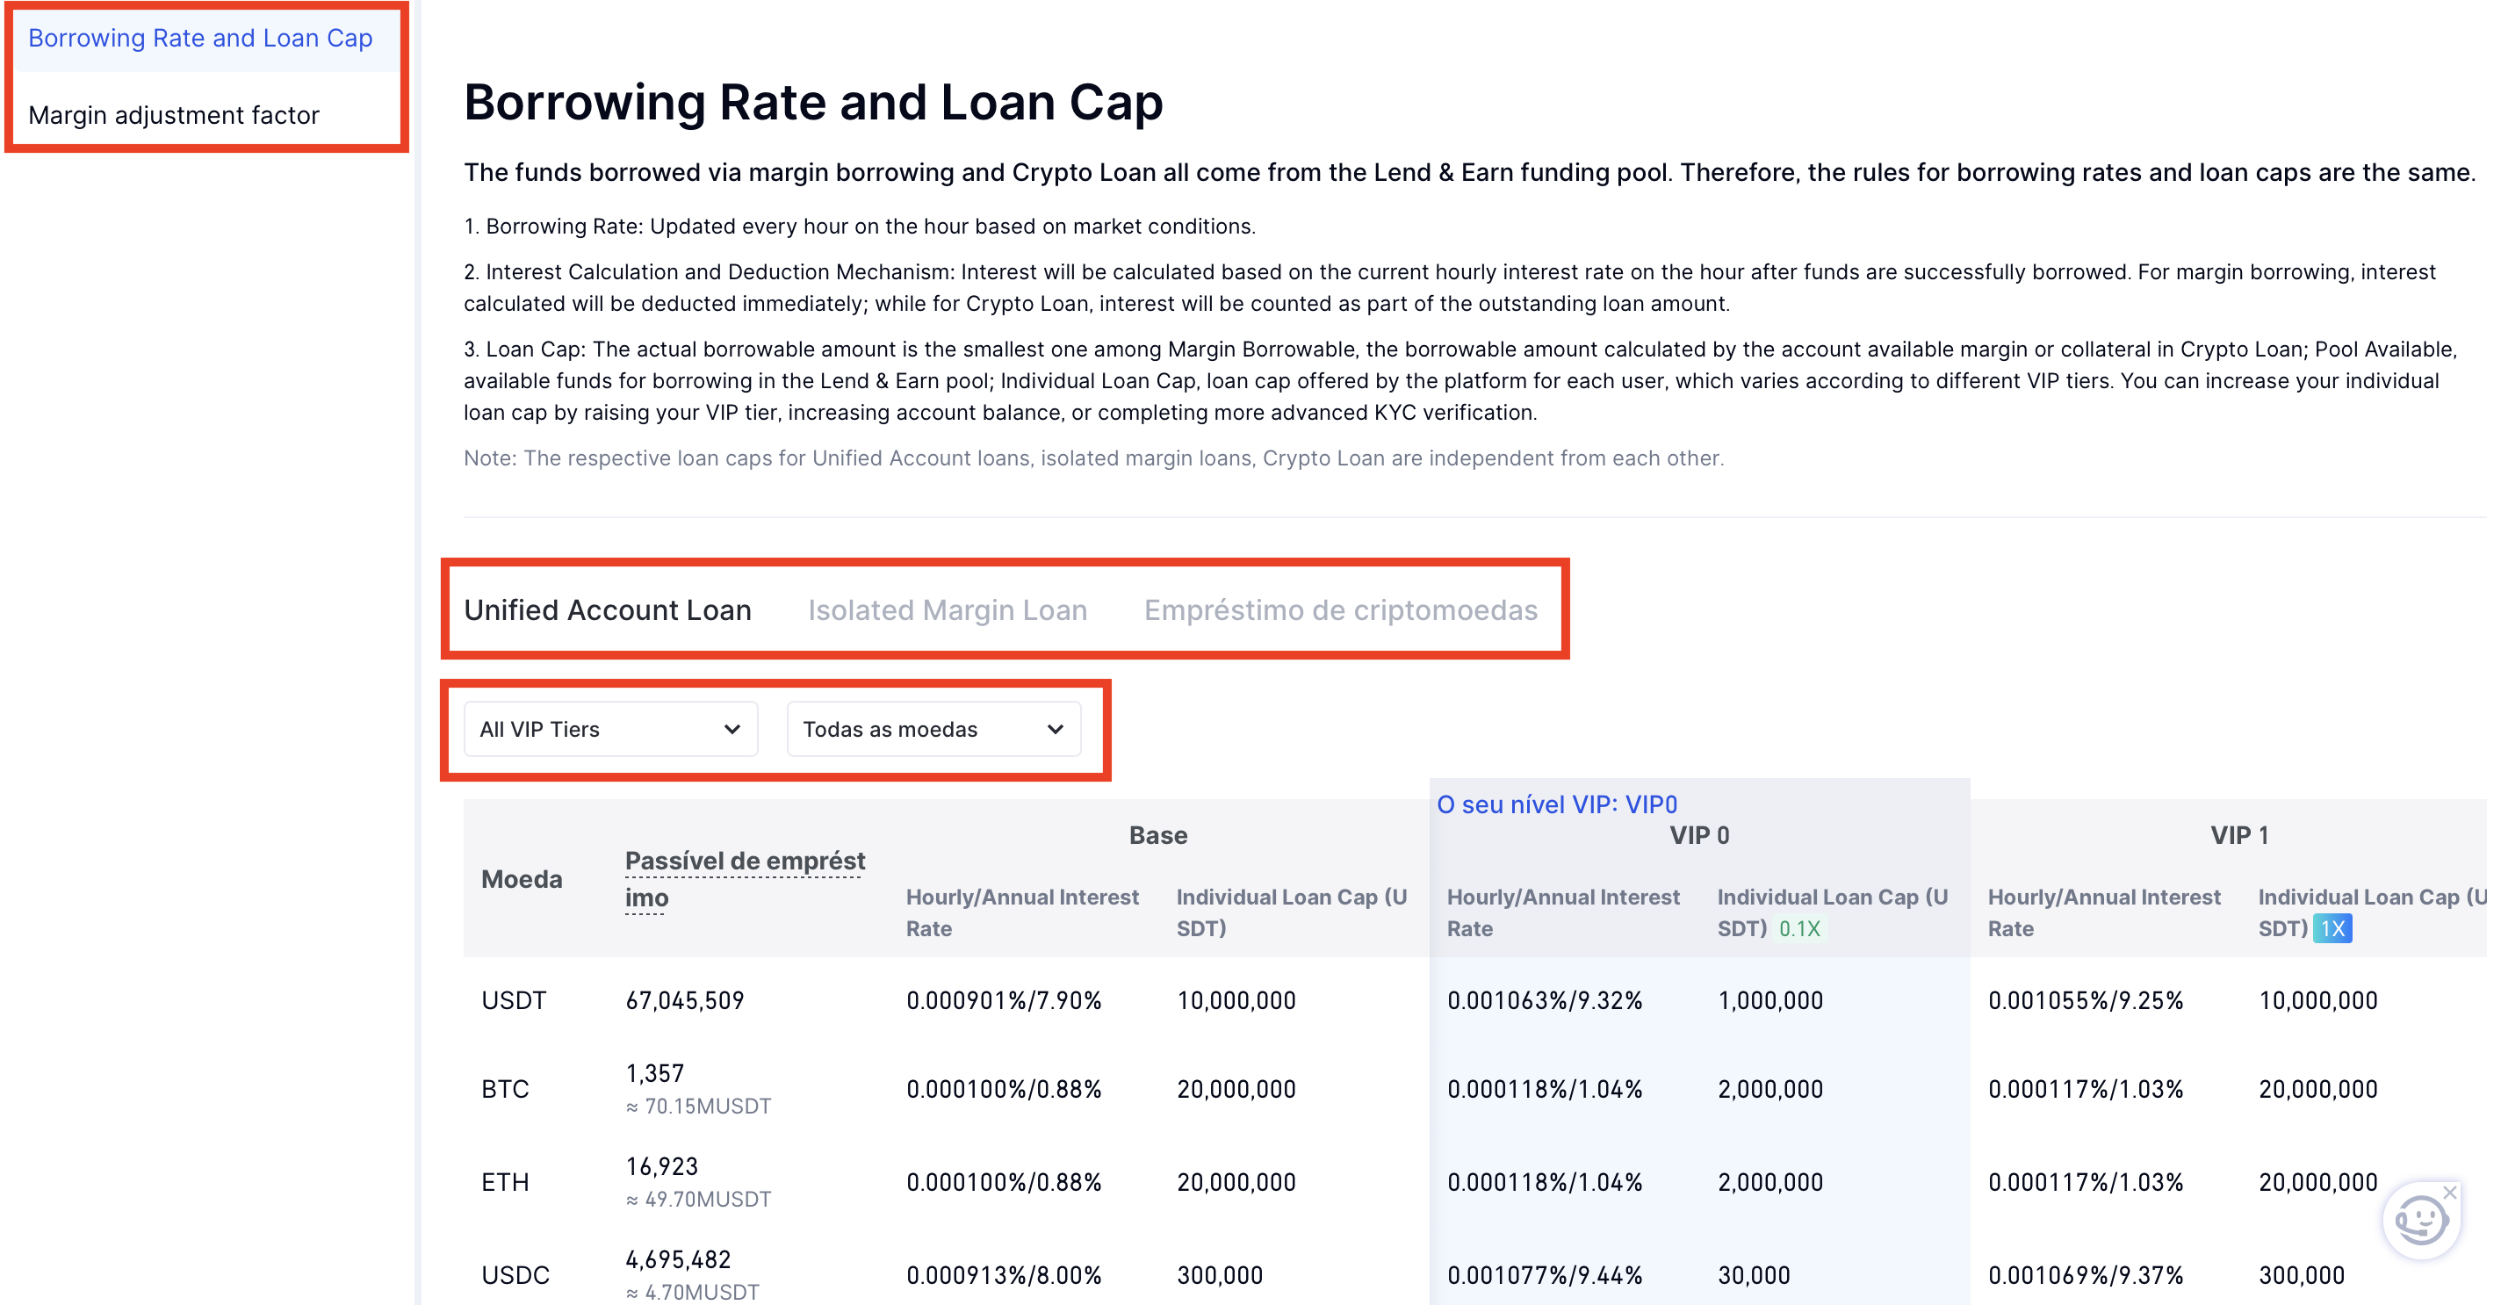2501x1305 pixels.
Task: Open the Empréstimo de criptomoedas tab
Action: pyautogui.click(x=1340, y=609)
